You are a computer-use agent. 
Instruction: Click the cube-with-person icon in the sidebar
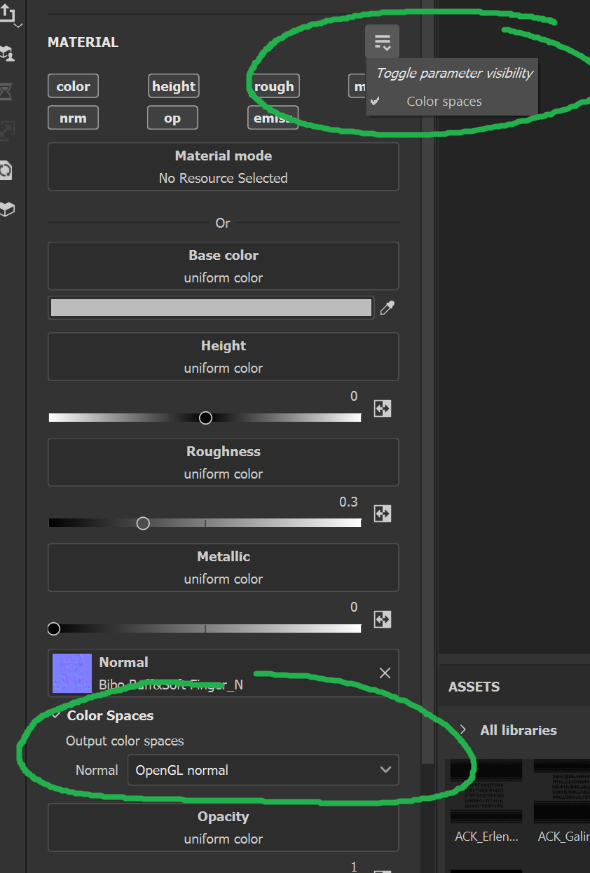tap(8, 53)
